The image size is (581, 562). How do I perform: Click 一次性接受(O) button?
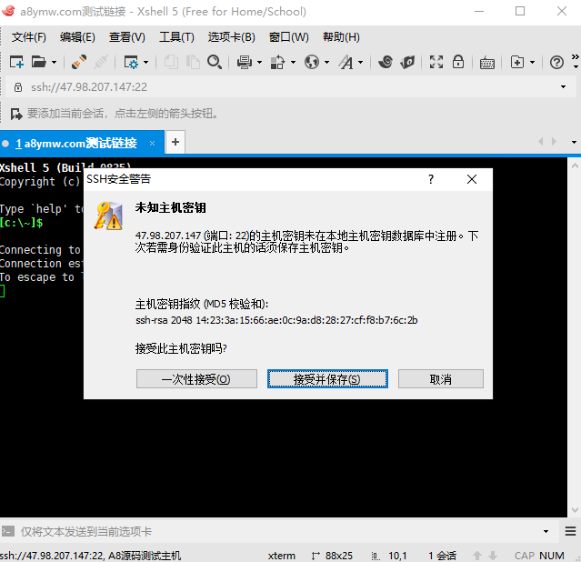point(196,379)
